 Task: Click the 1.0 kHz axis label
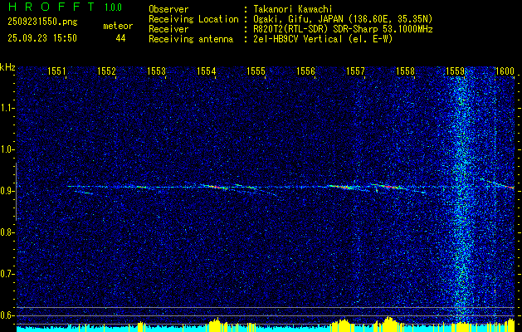[7, 150]
